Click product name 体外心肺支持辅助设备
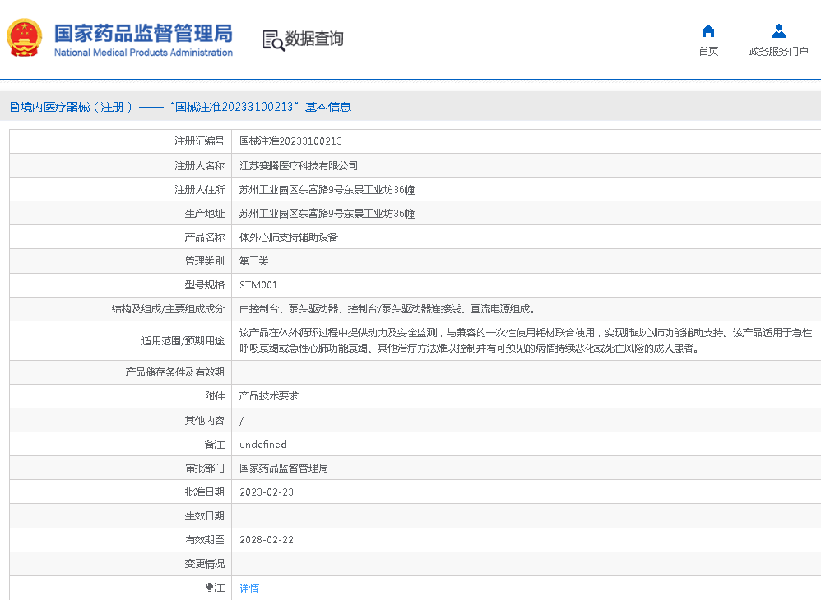 click(x=288, y=237)
